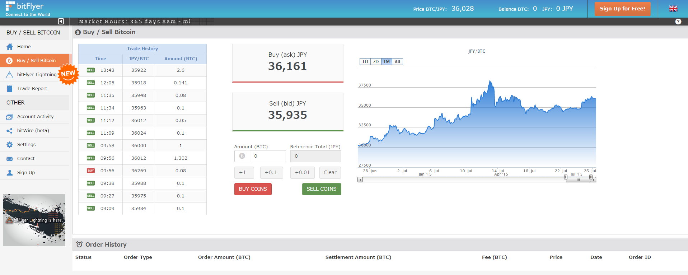Click the Sign Up for Free button
The image size is (688, 275).
coord(622,9)
